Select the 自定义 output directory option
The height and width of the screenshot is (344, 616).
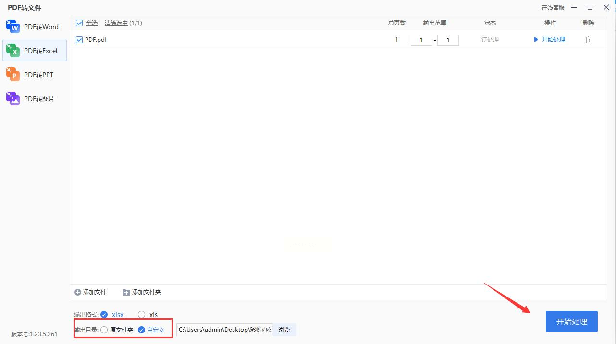(141, 330)
